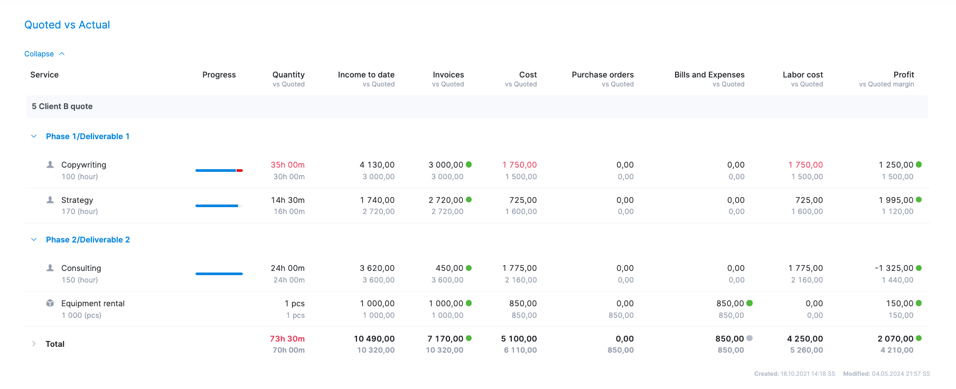Open the Phase 2/Deliverable 2 link
Image resolution: width=956 pixels, height=389 pixels.
(88, 240)
